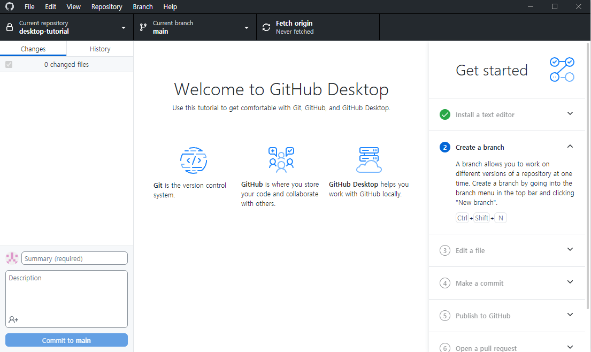Expand the Edit a file step
The width and height of the screenshot is (591, 352).
pyautogui.click(x=570, y=249)
